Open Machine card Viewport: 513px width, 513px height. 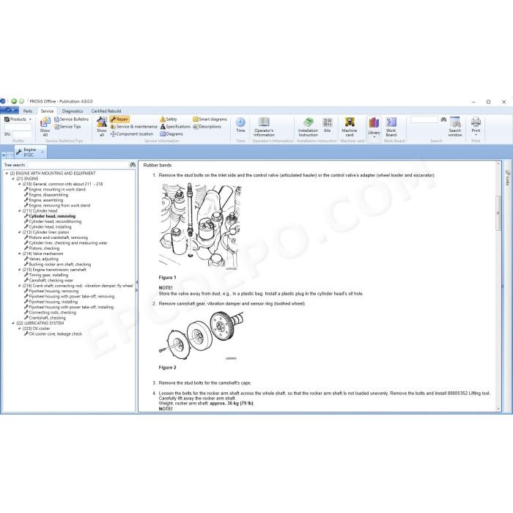click(x=350, y=127)
